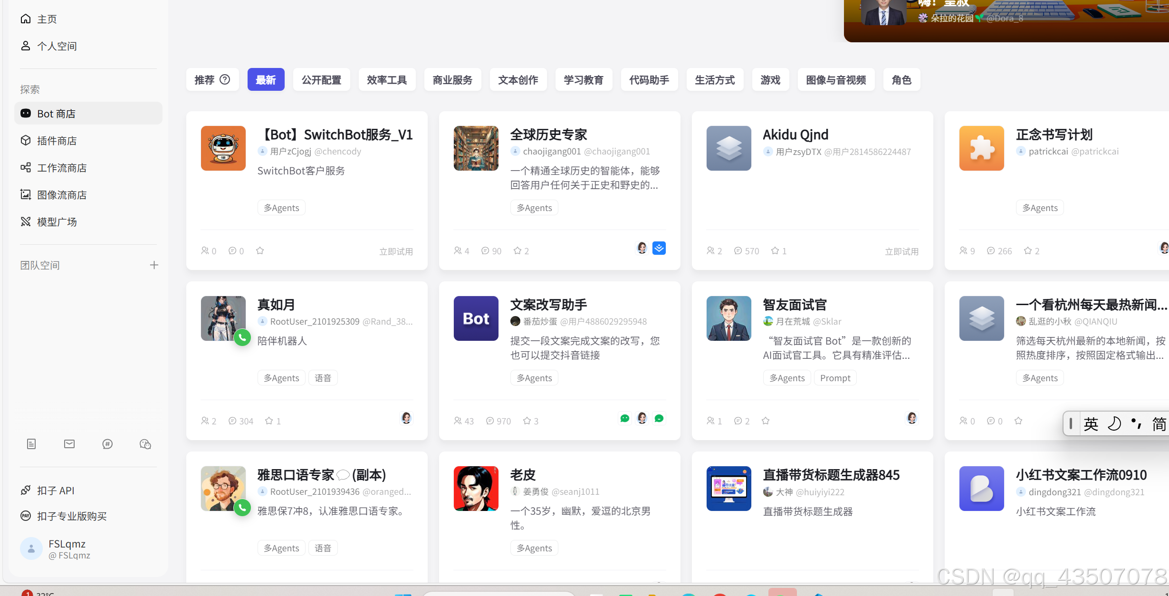Toggle the favorite star on 全球历史专家
The width and height of the screenshot is (1169, 596).
pos(517,250)
